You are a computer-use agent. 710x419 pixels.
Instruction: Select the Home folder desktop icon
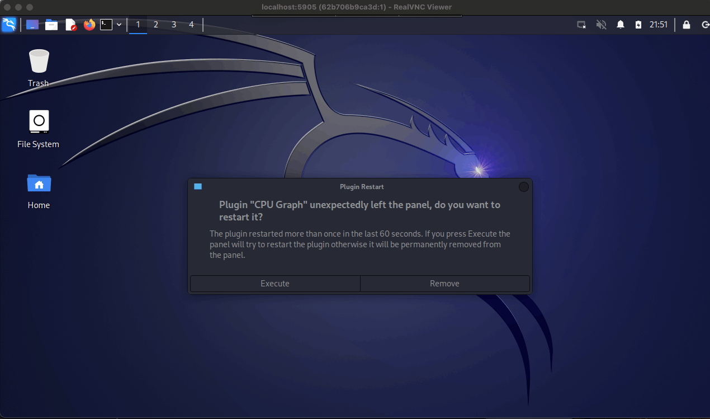tap(39, 191)
